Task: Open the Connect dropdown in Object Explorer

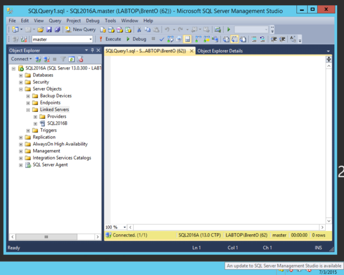Action: pos(22,59)
